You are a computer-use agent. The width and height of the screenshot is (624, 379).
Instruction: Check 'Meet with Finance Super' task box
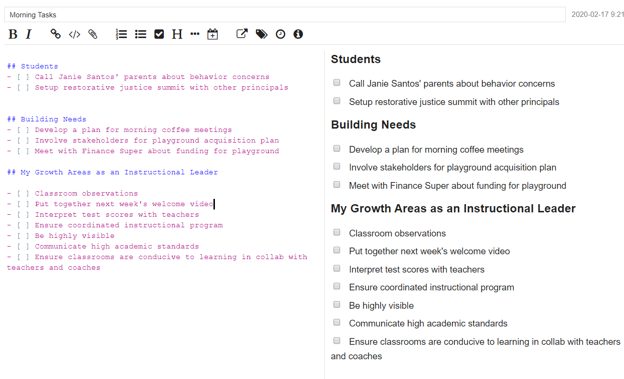(337, 184)
